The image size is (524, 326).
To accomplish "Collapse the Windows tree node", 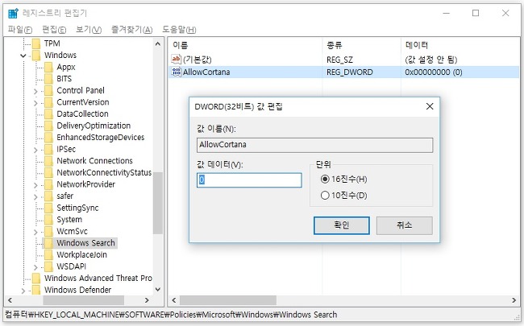I will pos(23,56).
